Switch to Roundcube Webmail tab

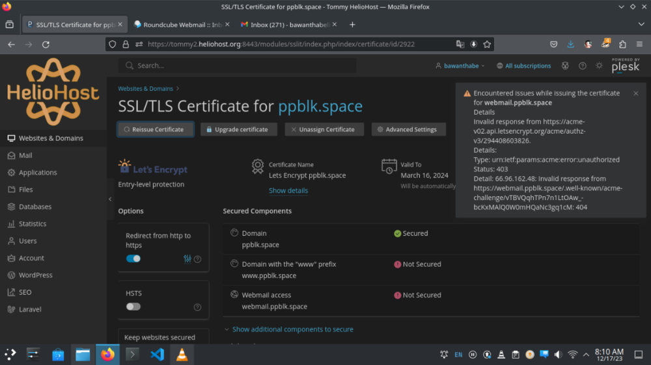point(182,25)
